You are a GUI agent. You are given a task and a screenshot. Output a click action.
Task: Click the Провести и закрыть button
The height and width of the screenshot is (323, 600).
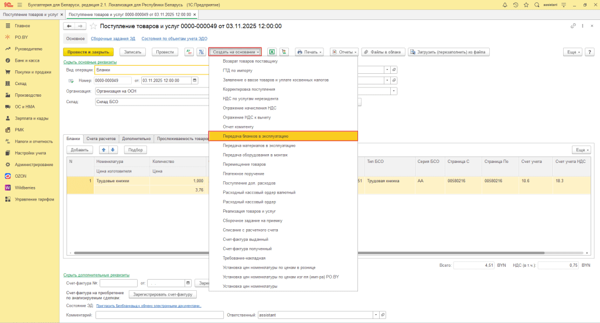[88, 52]
